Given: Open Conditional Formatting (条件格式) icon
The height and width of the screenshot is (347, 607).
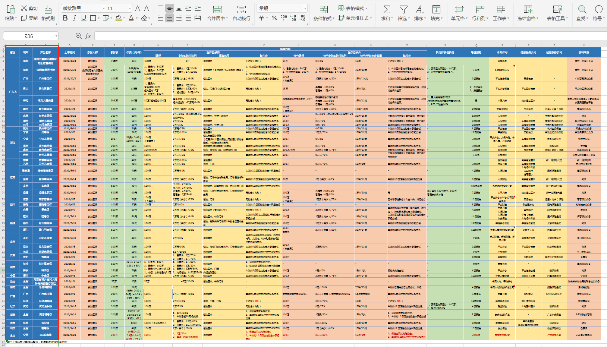Looking at the screenshot, I should (324, 9).
